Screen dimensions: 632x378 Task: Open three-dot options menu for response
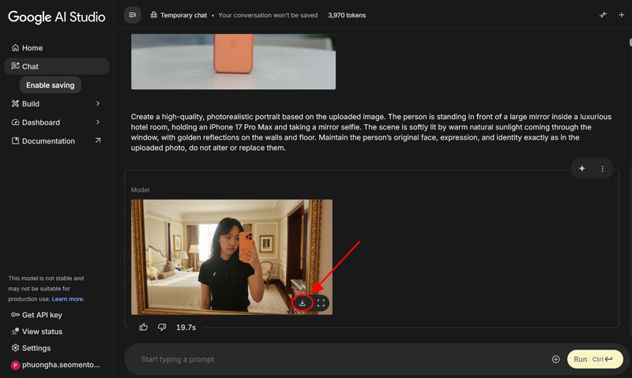pos(602,168)
